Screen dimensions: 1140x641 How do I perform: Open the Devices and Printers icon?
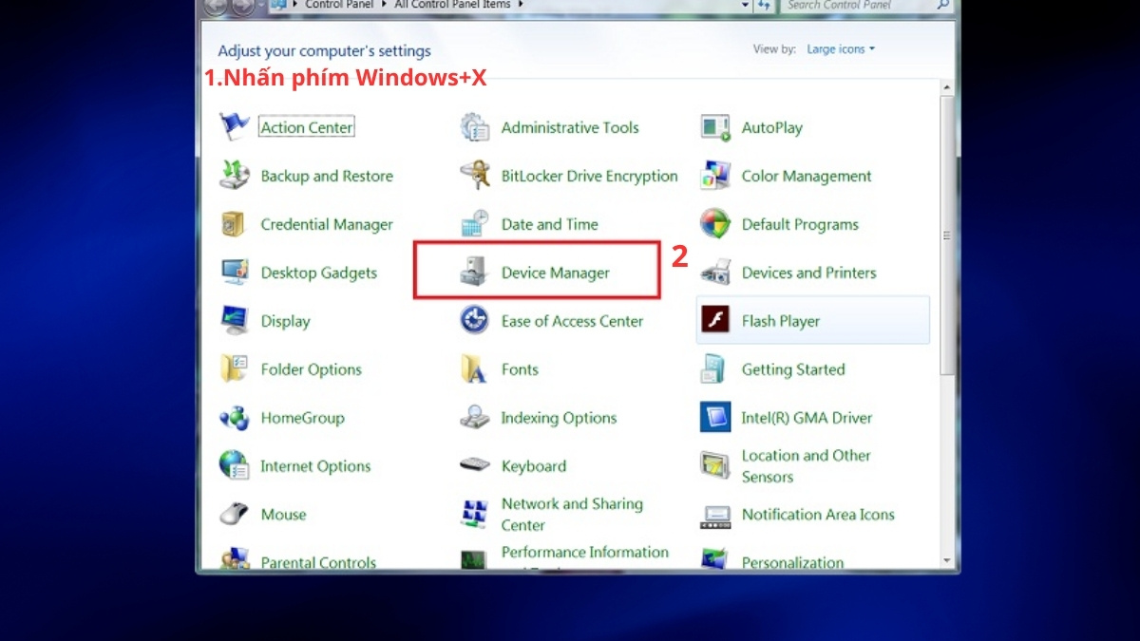[715, 273]
